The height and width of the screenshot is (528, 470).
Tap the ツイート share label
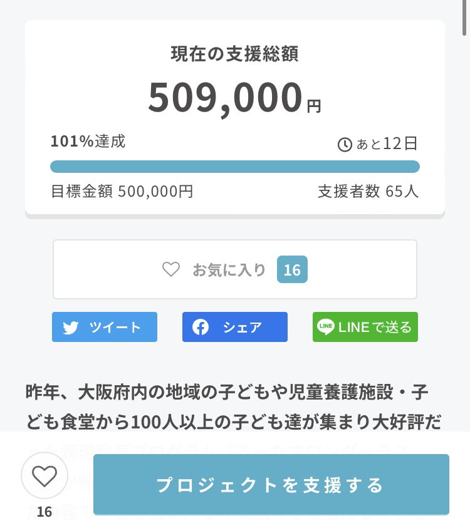tap(115, 327)
